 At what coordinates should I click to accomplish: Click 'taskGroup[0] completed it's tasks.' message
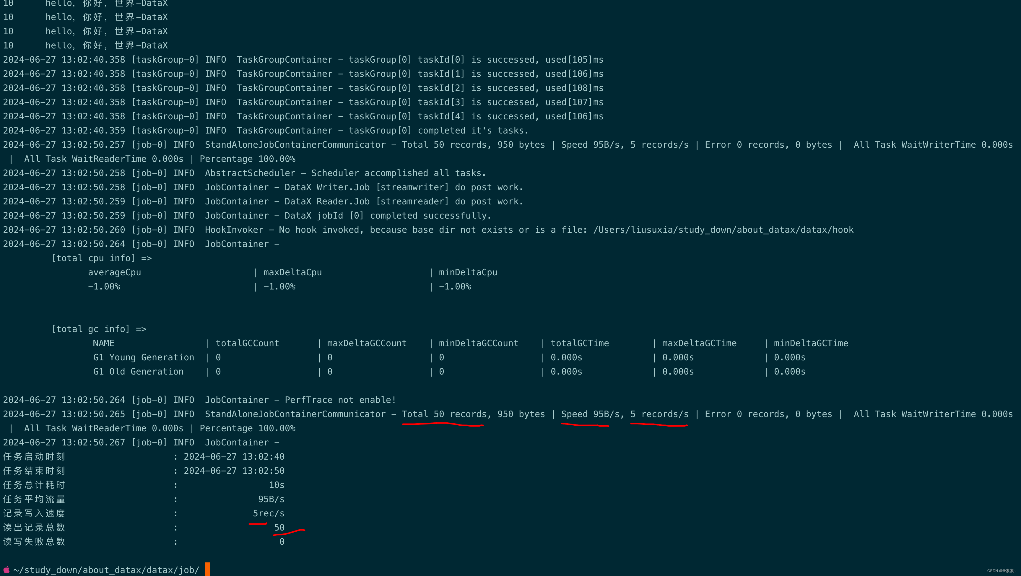(438, 131)
